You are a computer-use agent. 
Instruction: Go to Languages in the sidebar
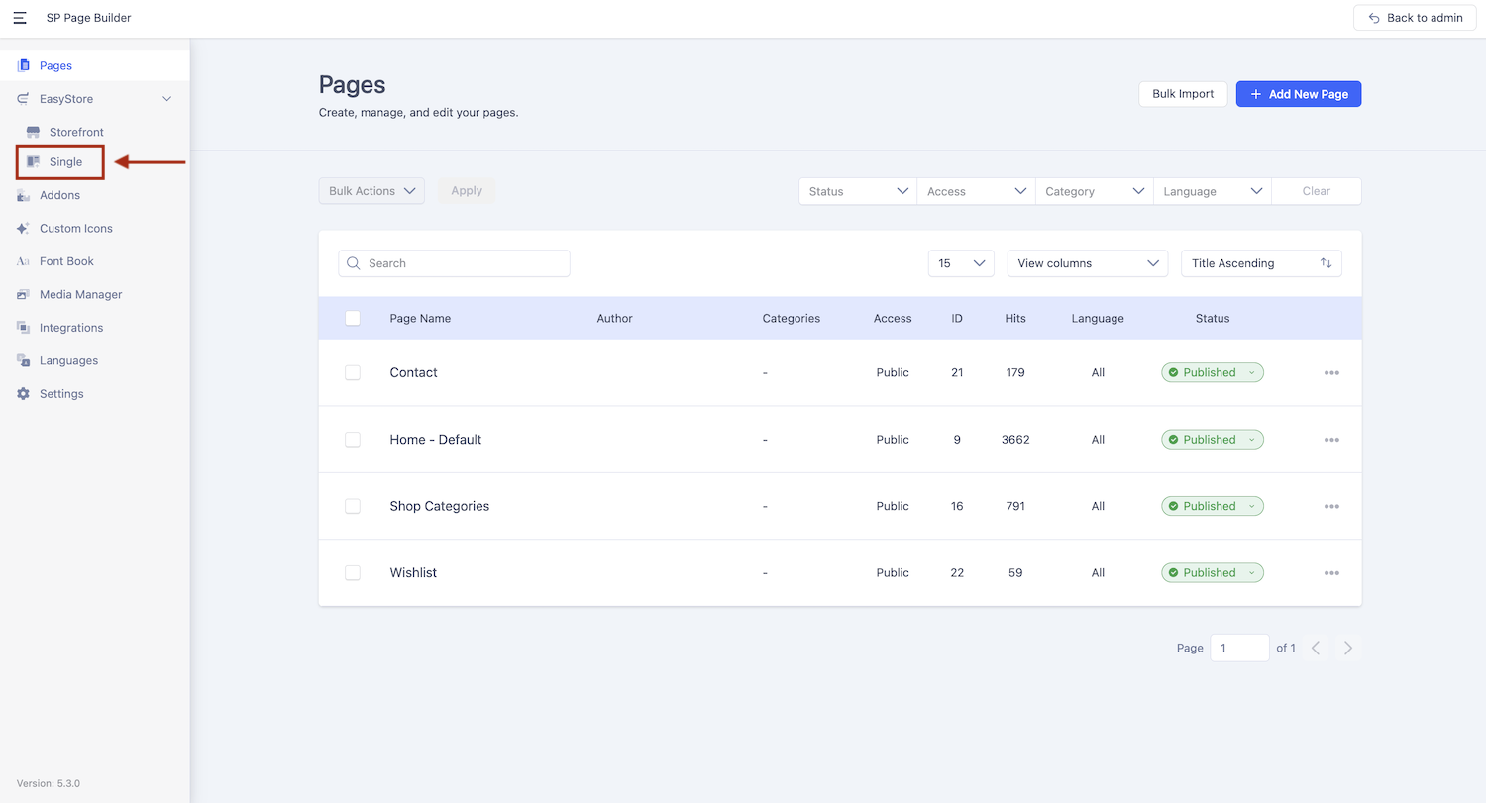[x=68, y=360]
